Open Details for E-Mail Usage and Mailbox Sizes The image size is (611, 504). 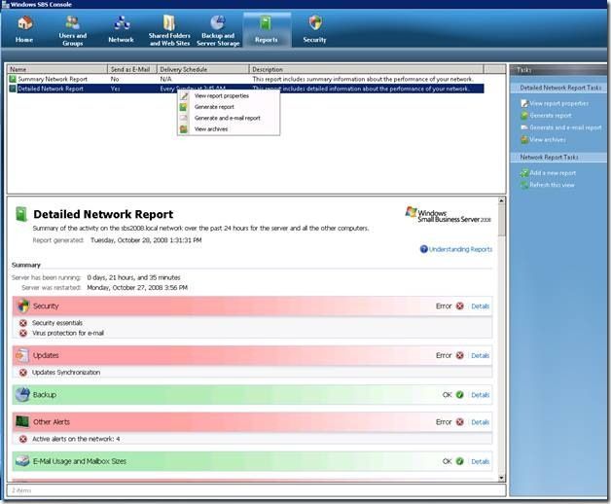pyautogui.click(x=480, y=461)
